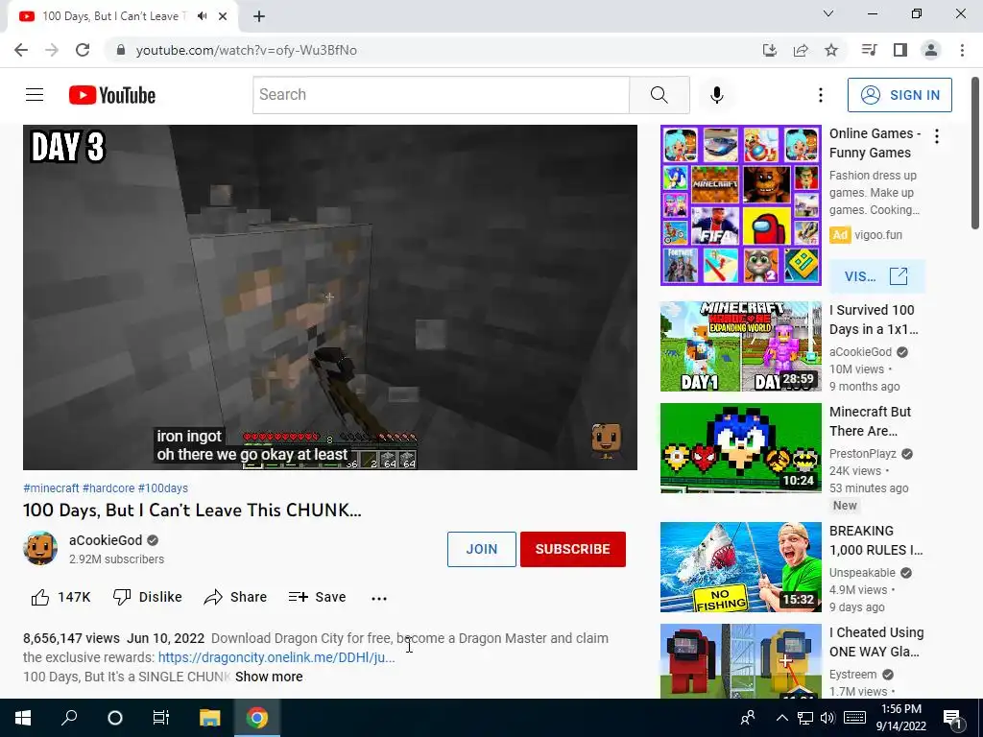The image size is (983, 737).
Task: Save video to a playlist
Action: point(317,597)
